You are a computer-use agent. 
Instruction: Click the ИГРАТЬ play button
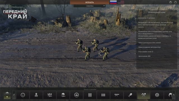tap(89, 2)
